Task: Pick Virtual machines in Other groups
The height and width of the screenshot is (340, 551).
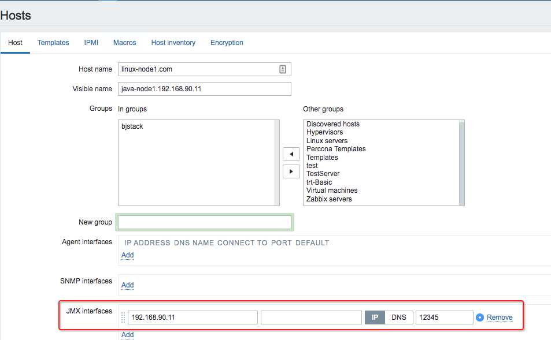Action: 332,190
